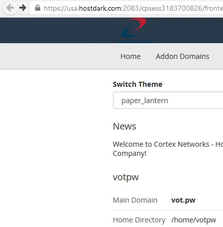223x227 pixels.
Task: Select the News section heading
Action: click(x=124, y=126)
